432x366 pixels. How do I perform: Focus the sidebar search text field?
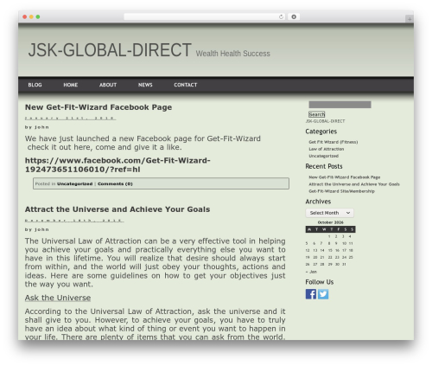[340, 105]
